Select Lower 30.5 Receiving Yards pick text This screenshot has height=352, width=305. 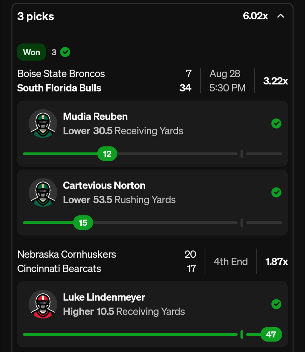click(x=123, y=131)
